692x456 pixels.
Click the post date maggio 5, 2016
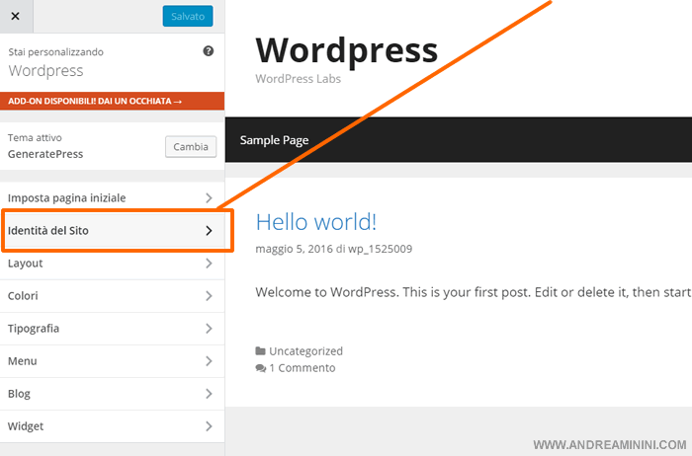(x=294, y=249)
